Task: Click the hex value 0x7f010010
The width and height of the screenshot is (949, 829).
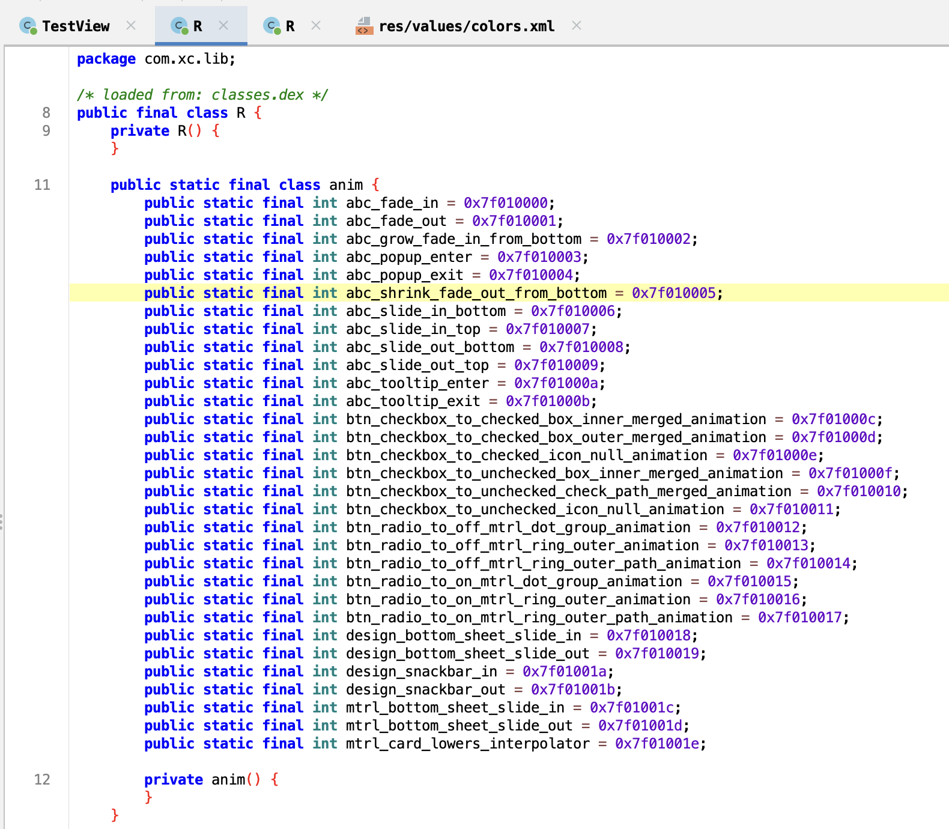Action: [x=858, y=491]
